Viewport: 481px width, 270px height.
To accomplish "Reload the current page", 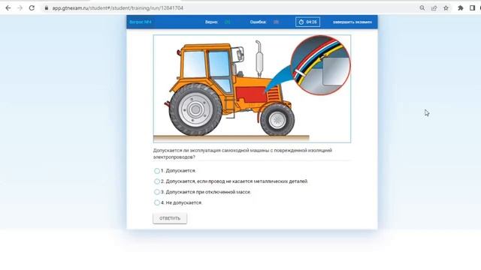I will 32,8.
